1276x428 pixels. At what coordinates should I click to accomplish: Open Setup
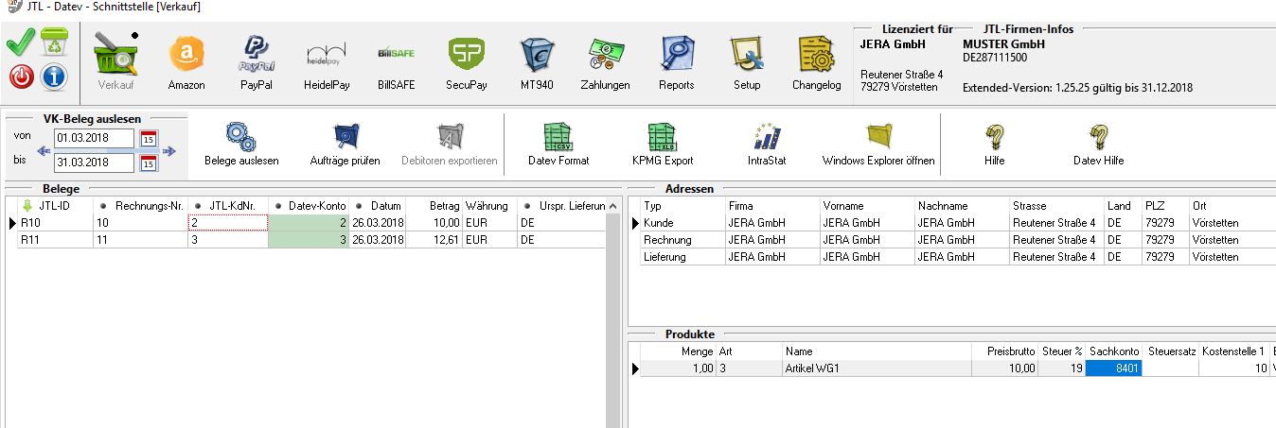747,62
